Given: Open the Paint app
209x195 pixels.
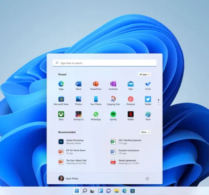Looking at the screenshot, I should pos(148,116).
